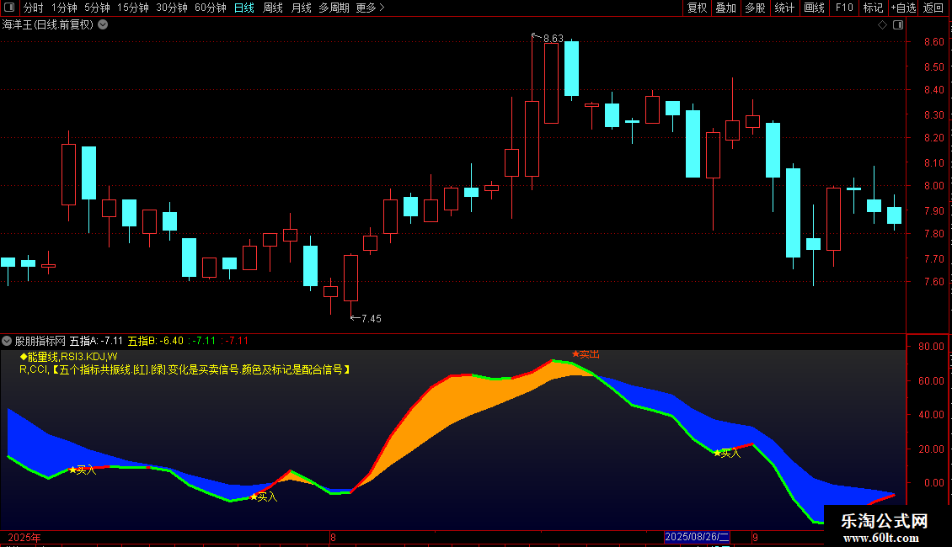Open the dropdown next to 海洋王 title

tap(104, 25)
